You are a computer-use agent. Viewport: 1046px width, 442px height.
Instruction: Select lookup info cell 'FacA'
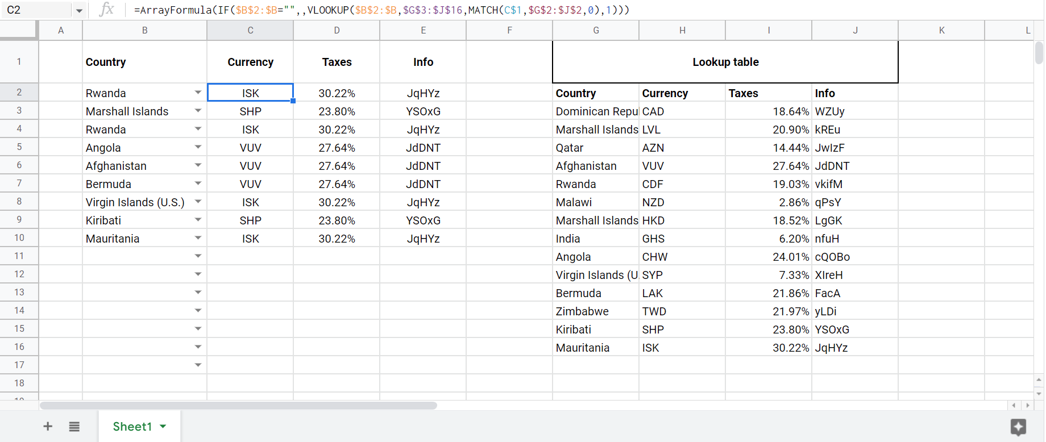coord(855,293)
